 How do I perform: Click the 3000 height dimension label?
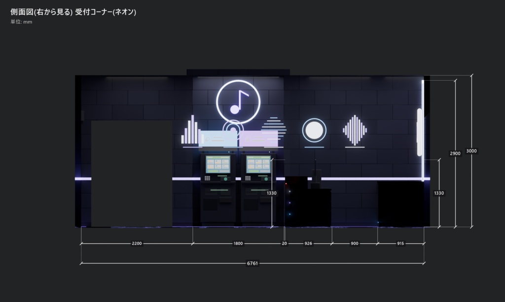click(x=471, y=151)
